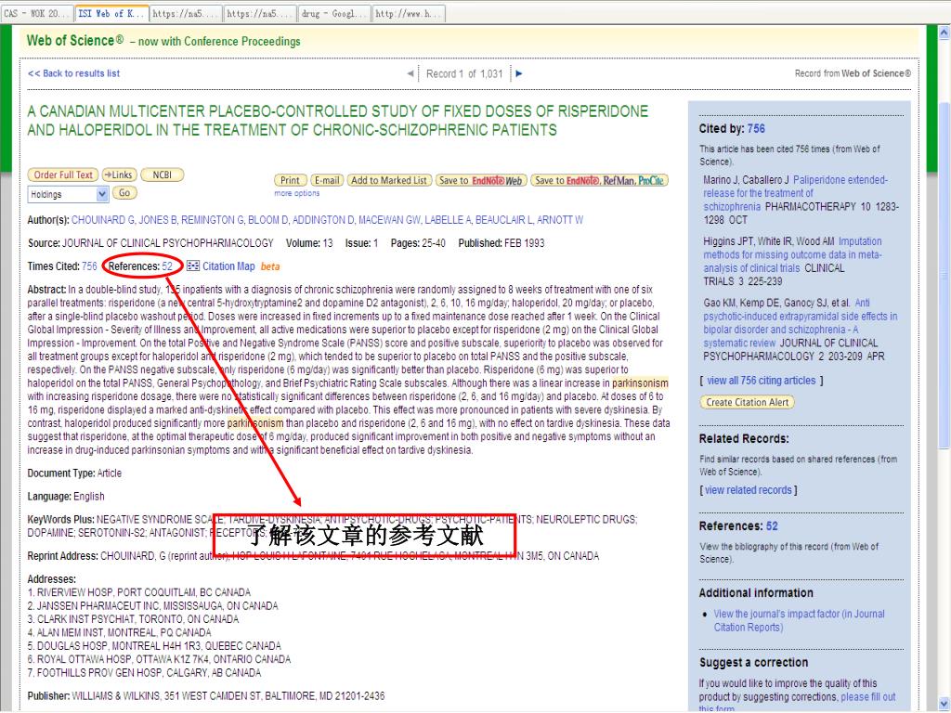The height and width of the screenshot is (713, 951).
Task: Open Imputation methods for missing outcome article
Action: coord(793,254)
